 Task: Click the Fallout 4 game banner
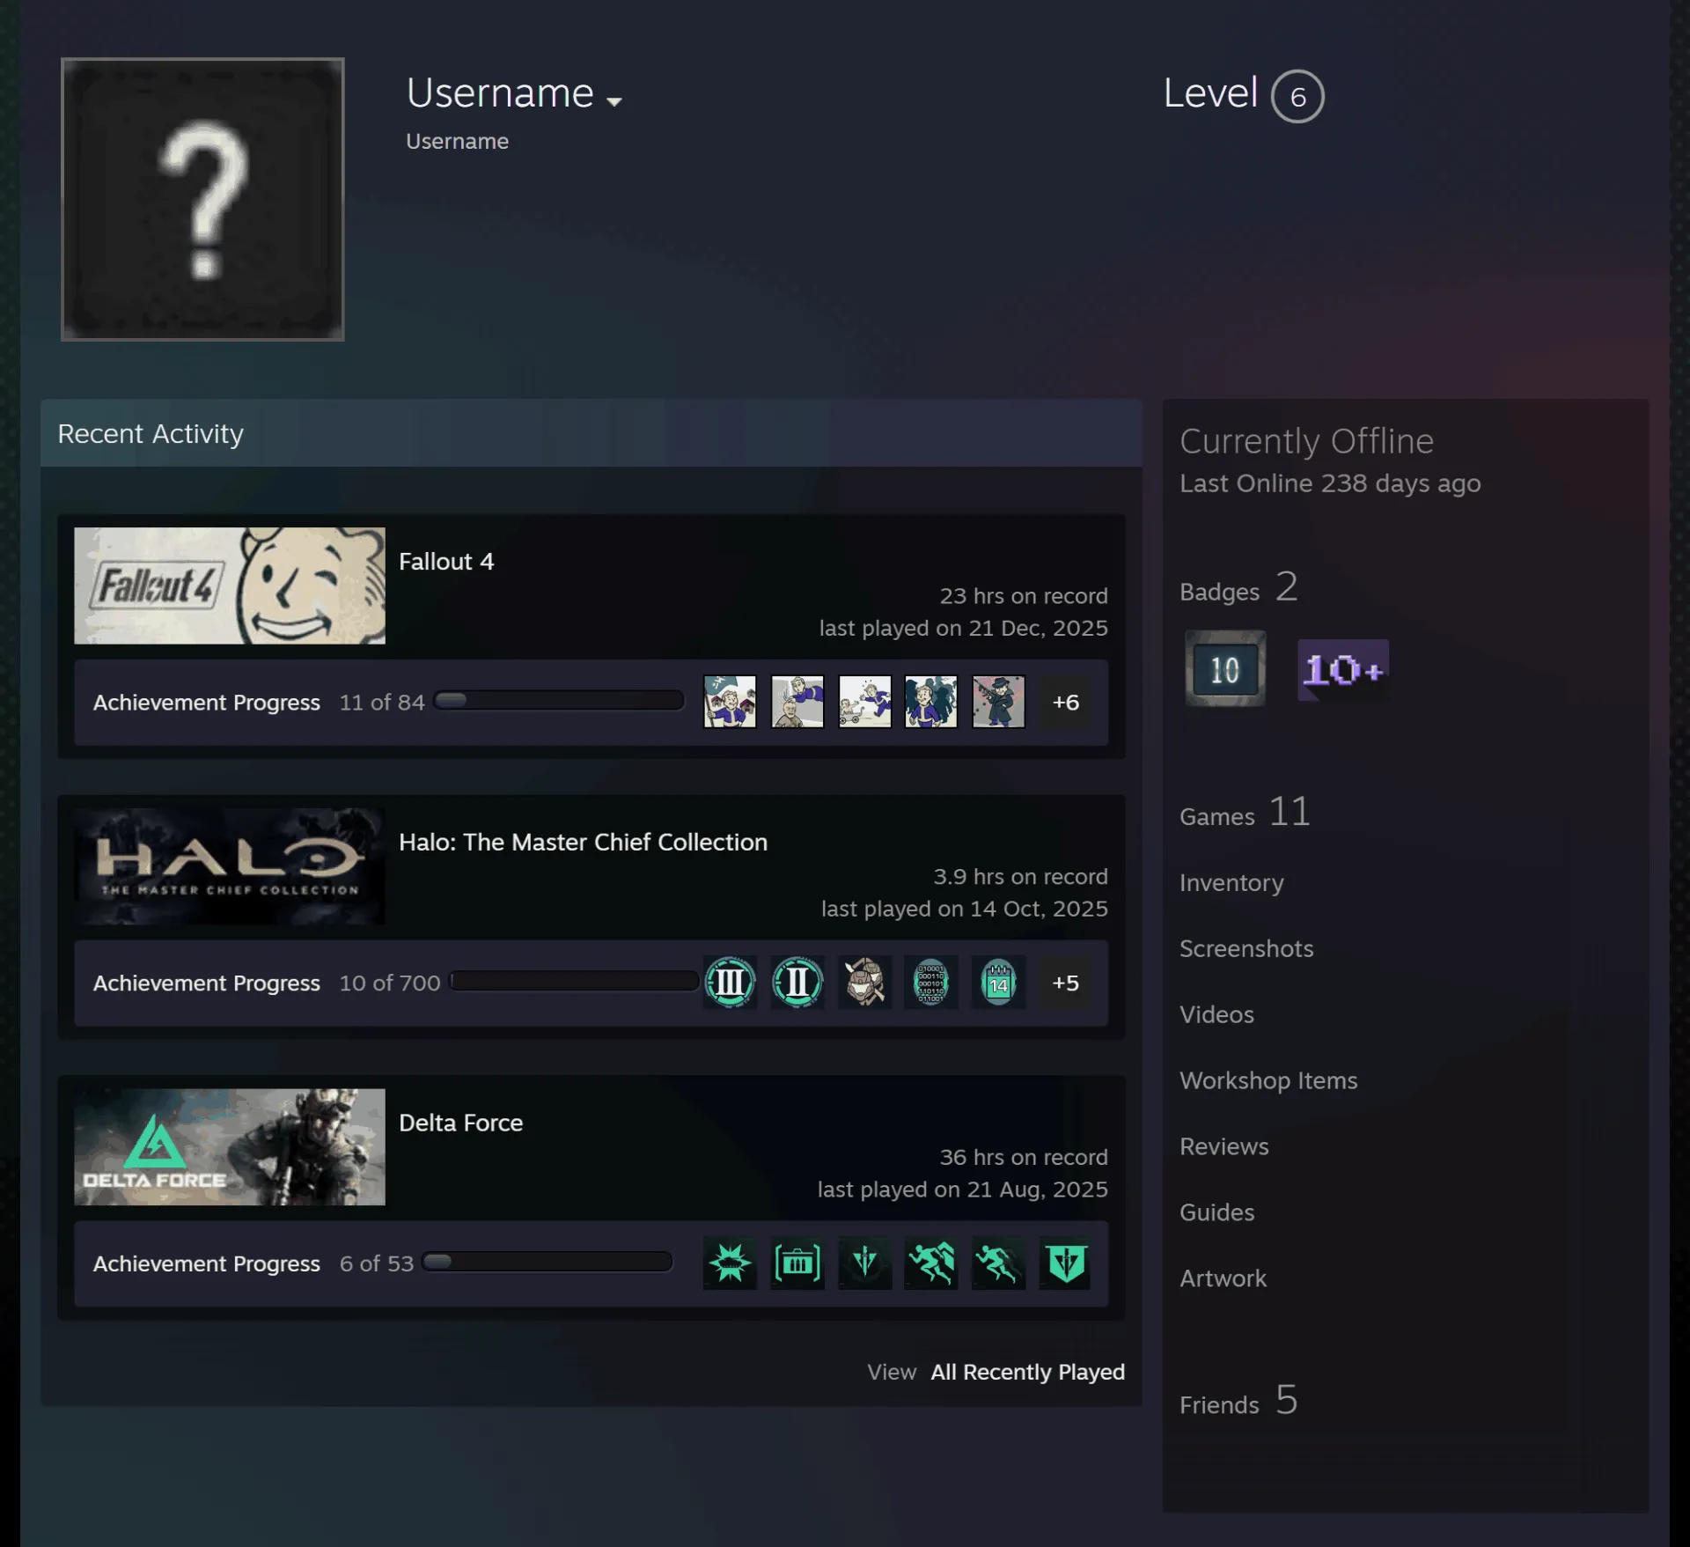230,586
